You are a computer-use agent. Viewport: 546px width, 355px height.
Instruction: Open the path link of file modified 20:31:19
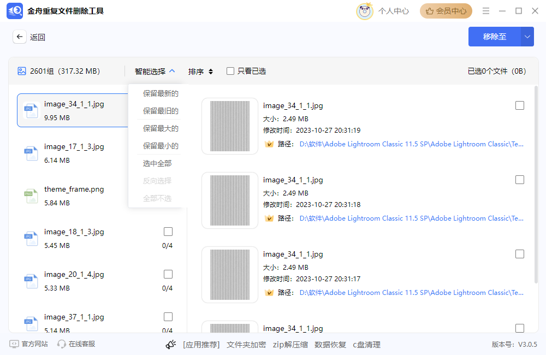coord(412,144)
